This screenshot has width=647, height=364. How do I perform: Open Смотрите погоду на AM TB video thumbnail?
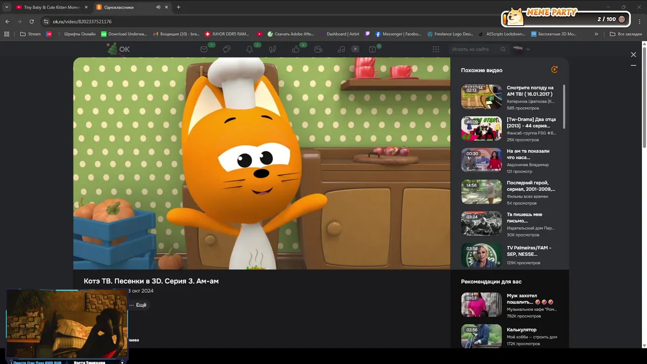point(481,97)
